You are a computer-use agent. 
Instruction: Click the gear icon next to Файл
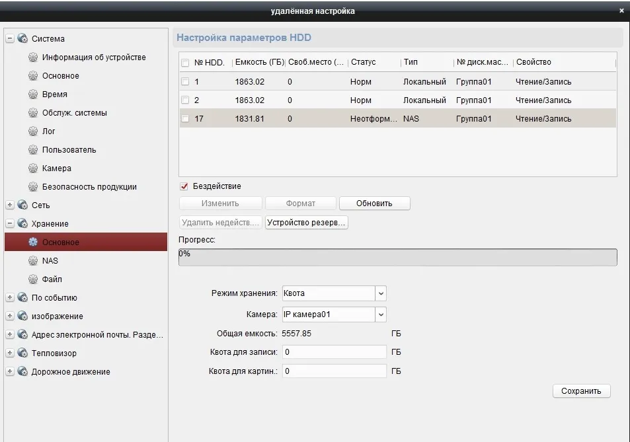point(33,279)
